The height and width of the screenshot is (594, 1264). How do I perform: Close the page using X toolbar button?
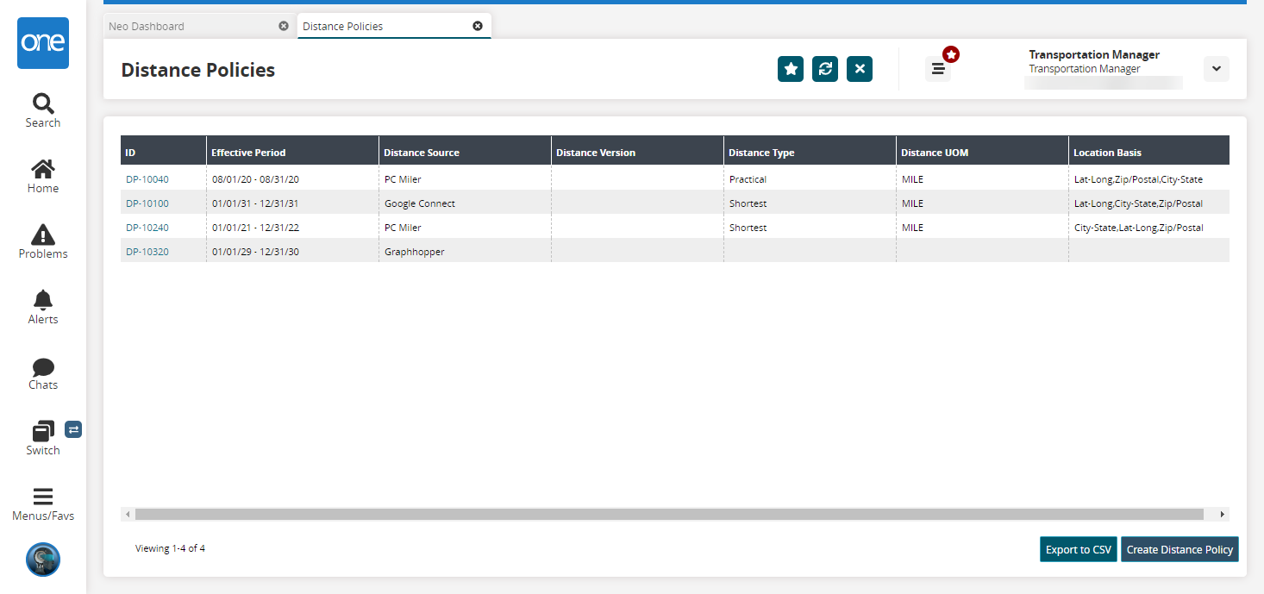(860, 69)
